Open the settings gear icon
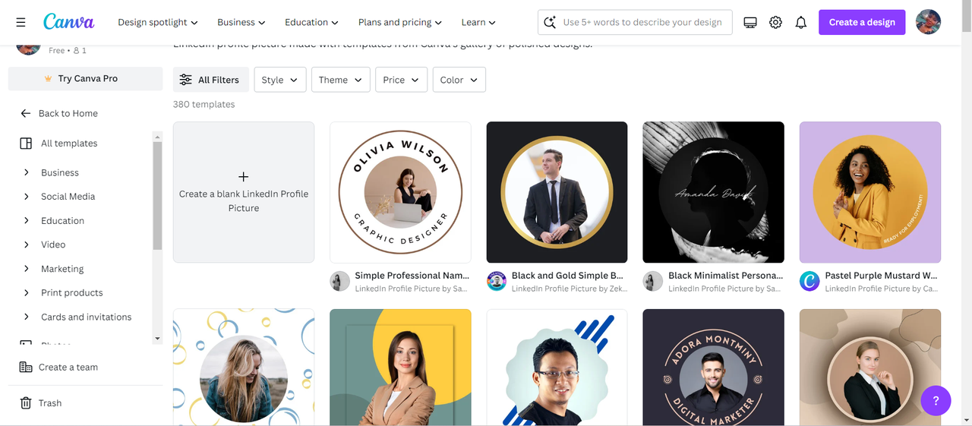Screen dimensions: 972x426 pos(775,23)
